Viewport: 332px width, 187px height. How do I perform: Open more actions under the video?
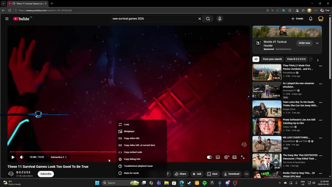pos(247,174)
